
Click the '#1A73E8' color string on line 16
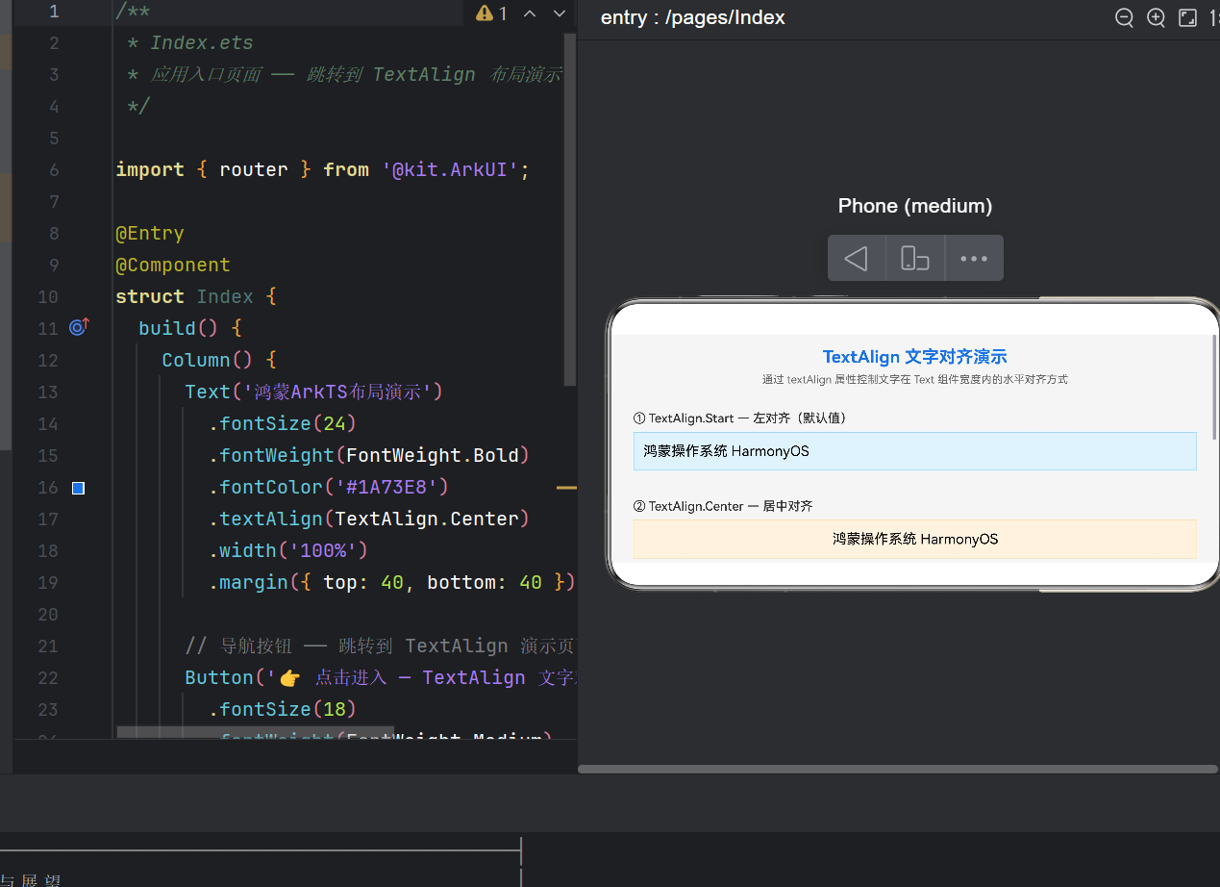386,487
